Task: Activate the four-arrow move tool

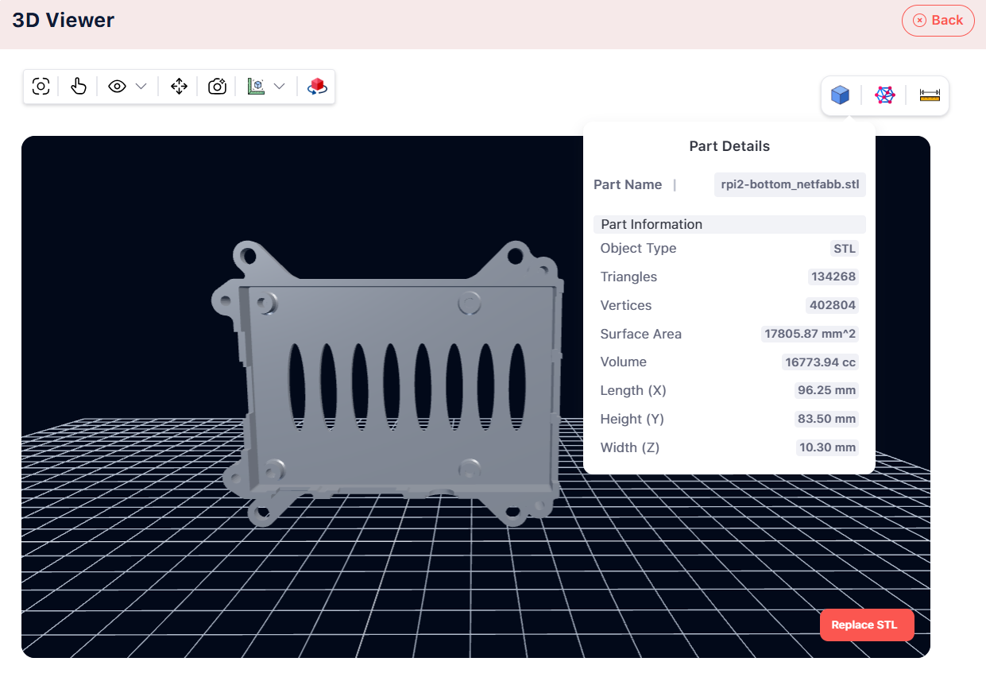Action: point(179,87)
